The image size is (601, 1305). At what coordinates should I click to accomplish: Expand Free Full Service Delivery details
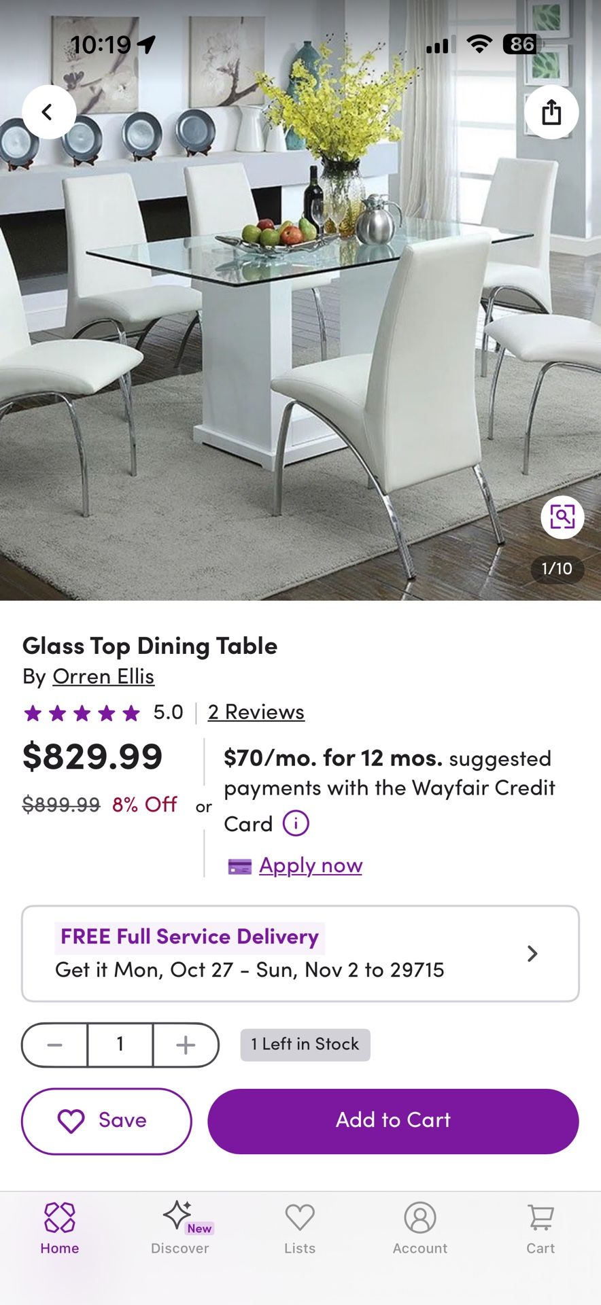click(300, 954)
